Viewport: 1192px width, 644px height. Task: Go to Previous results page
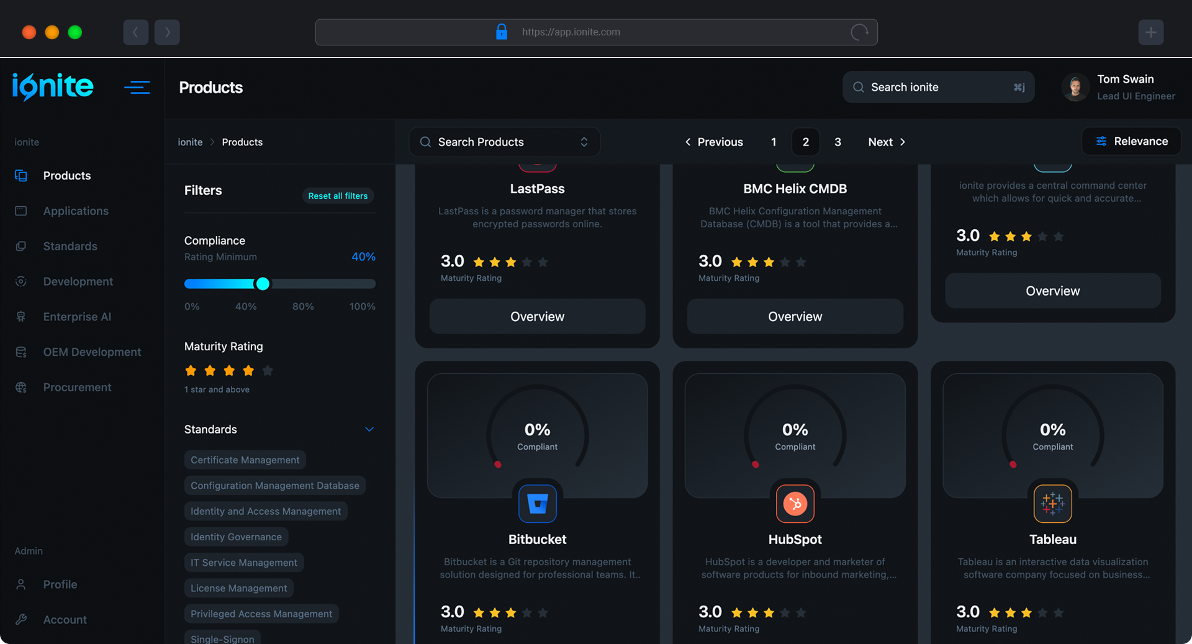tap(714, 142)
